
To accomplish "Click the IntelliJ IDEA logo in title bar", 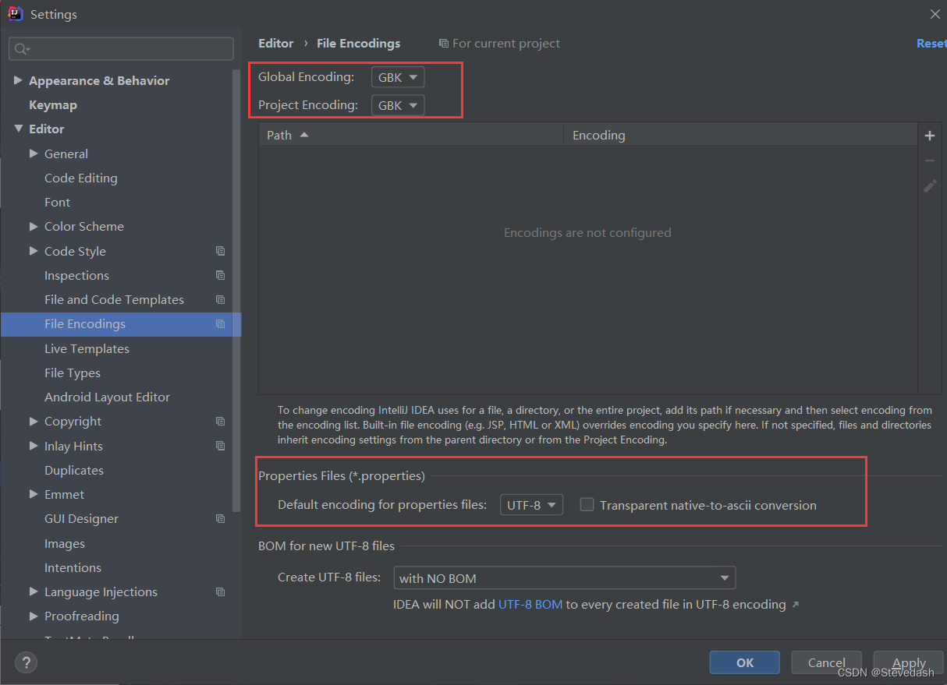I will point(16,13).
